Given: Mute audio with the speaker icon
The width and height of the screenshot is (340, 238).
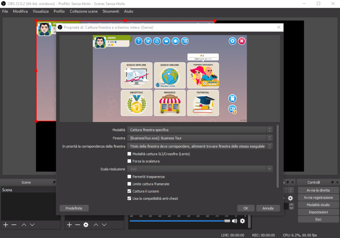Looking at the screenshot, I should tap(234, 221).
